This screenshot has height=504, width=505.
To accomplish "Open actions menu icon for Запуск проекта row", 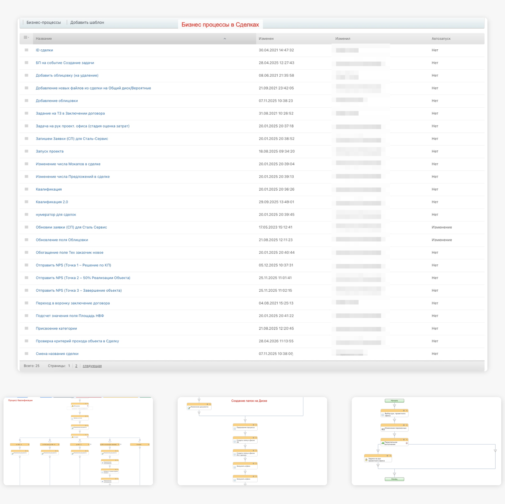I will (x=26, y=151).
